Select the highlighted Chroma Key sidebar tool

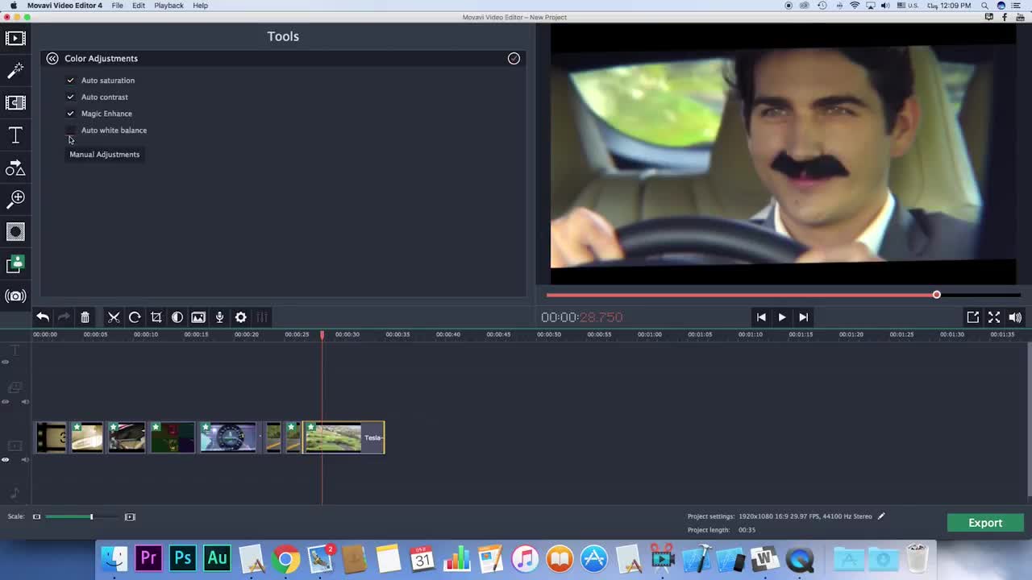click(x=15, y=264)
